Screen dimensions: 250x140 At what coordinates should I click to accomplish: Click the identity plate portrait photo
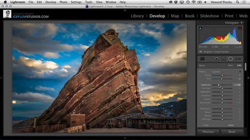coord(7,14)
